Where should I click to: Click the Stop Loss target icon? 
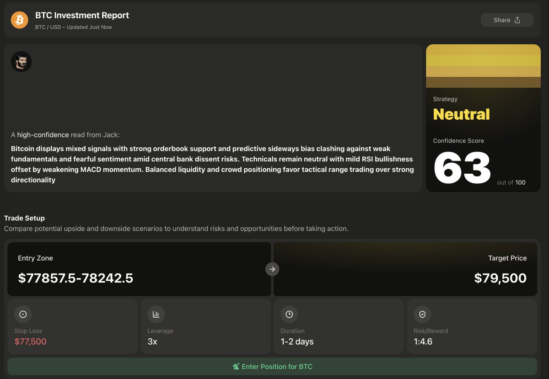(x=23, y=314)
